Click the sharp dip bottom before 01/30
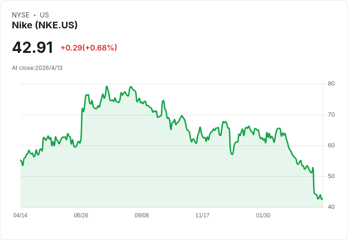348x240 pixels. click(x=232, y=154)
